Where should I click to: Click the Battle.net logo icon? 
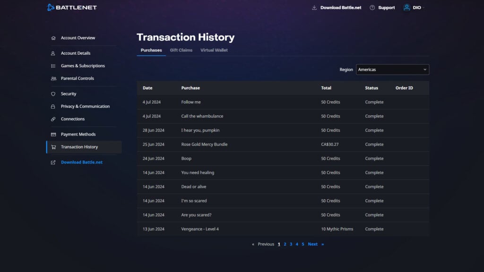pyautogui.click(x=49, y=7)
